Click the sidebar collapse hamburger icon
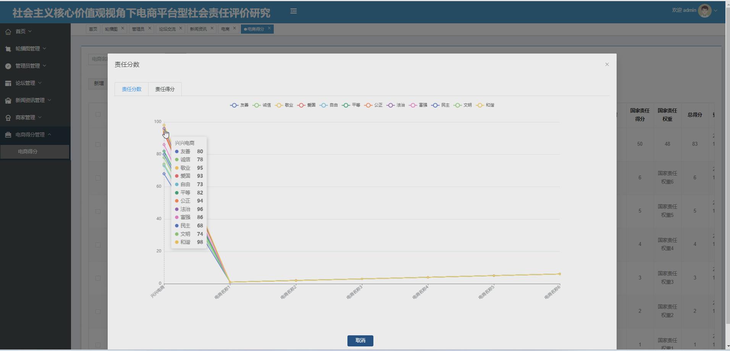This screenshot has width=730, height=351. point(293,11)
